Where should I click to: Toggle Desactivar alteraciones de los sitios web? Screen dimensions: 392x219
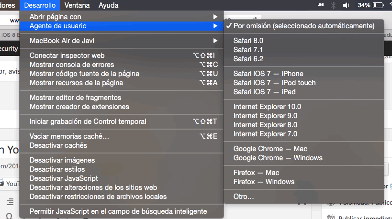[x=122, y=187]
